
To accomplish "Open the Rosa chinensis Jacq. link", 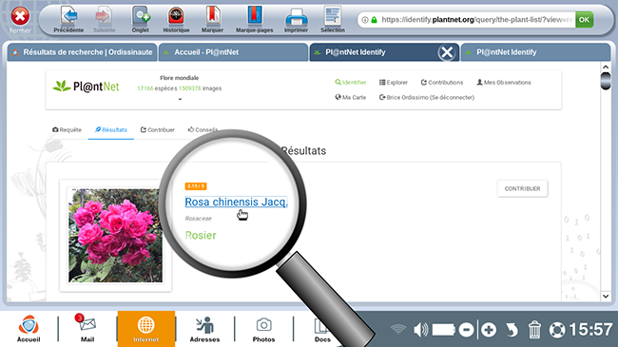I will coord(236,202).
